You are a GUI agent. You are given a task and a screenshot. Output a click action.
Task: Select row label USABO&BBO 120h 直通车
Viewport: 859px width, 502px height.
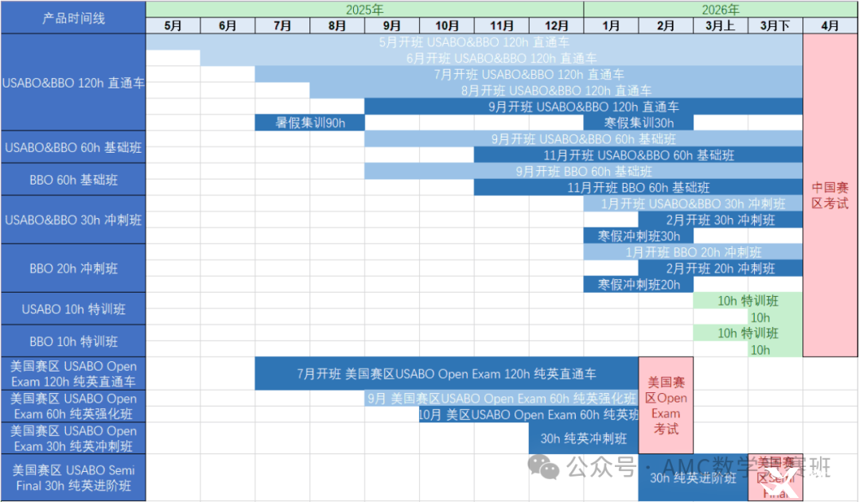[x=73, y=82]
